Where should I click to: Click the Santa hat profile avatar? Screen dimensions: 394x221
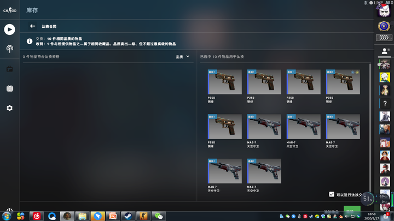tap(384, 10)
